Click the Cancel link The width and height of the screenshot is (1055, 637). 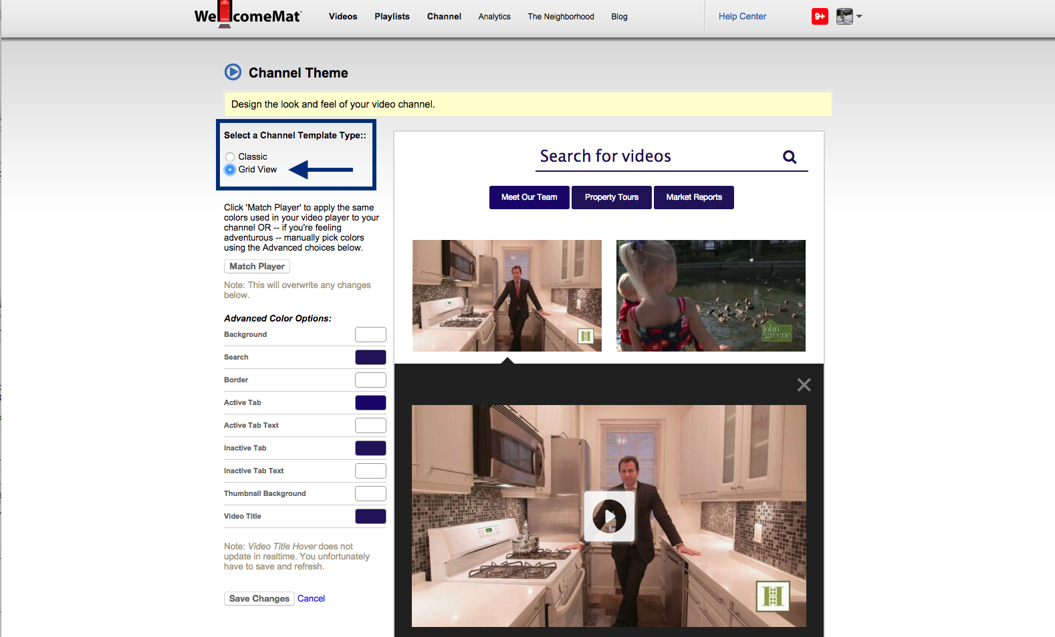click(311, 599)
